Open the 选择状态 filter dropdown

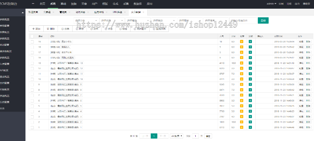click(112, 20)
